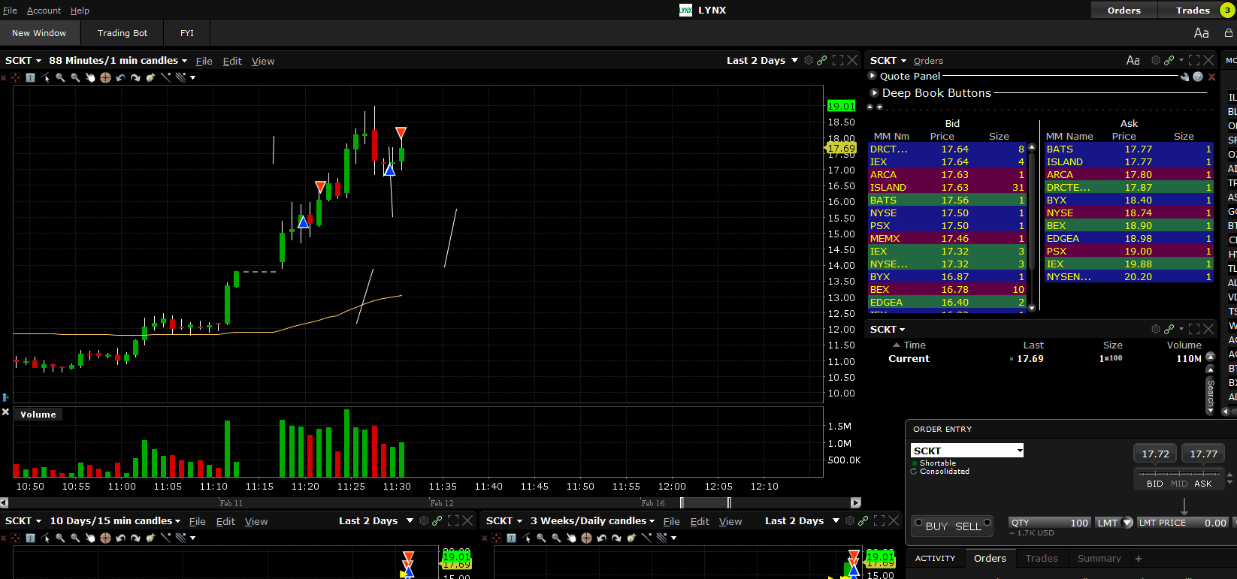Switch to Trades tab in Activity panel
Screen dimensions: 1237x579
point(1042,559)
